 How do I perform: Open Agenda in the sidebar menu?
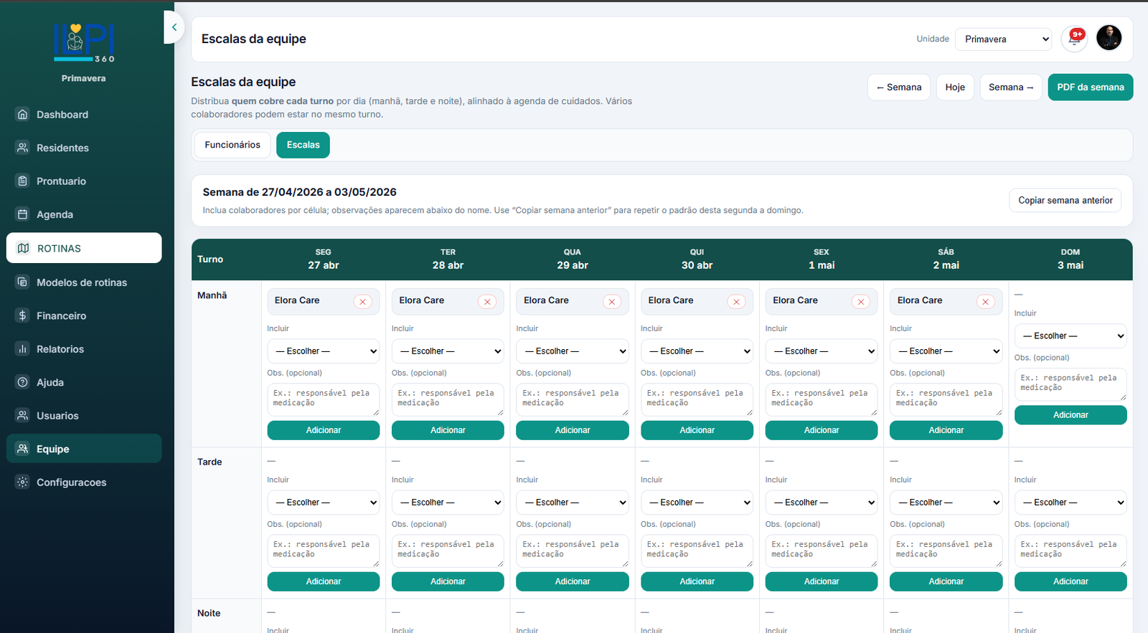tap(84, 214)
